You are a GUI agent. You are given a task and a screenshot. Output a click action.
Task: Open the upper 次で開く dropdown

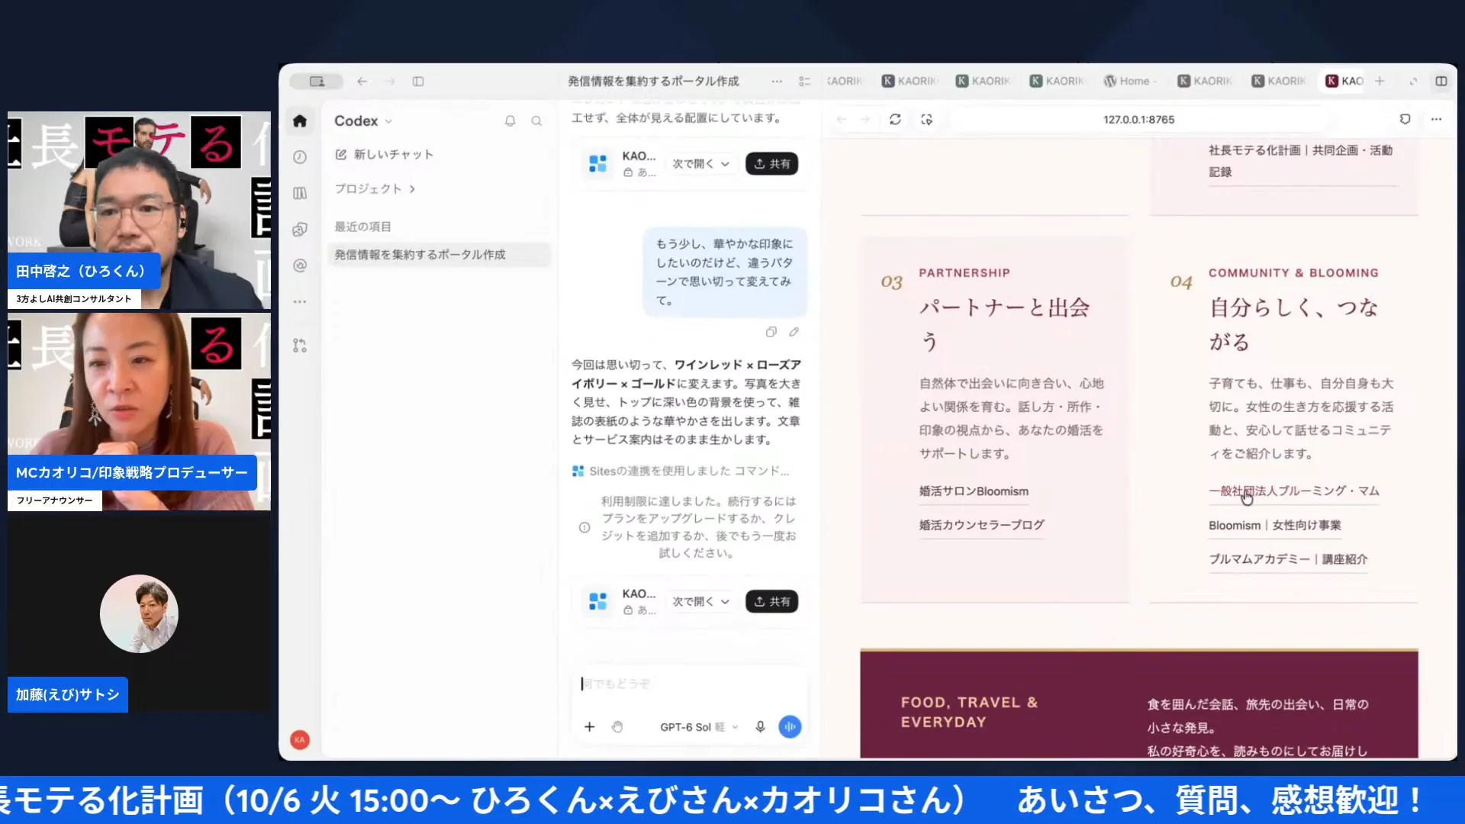(x=700, y=164)
